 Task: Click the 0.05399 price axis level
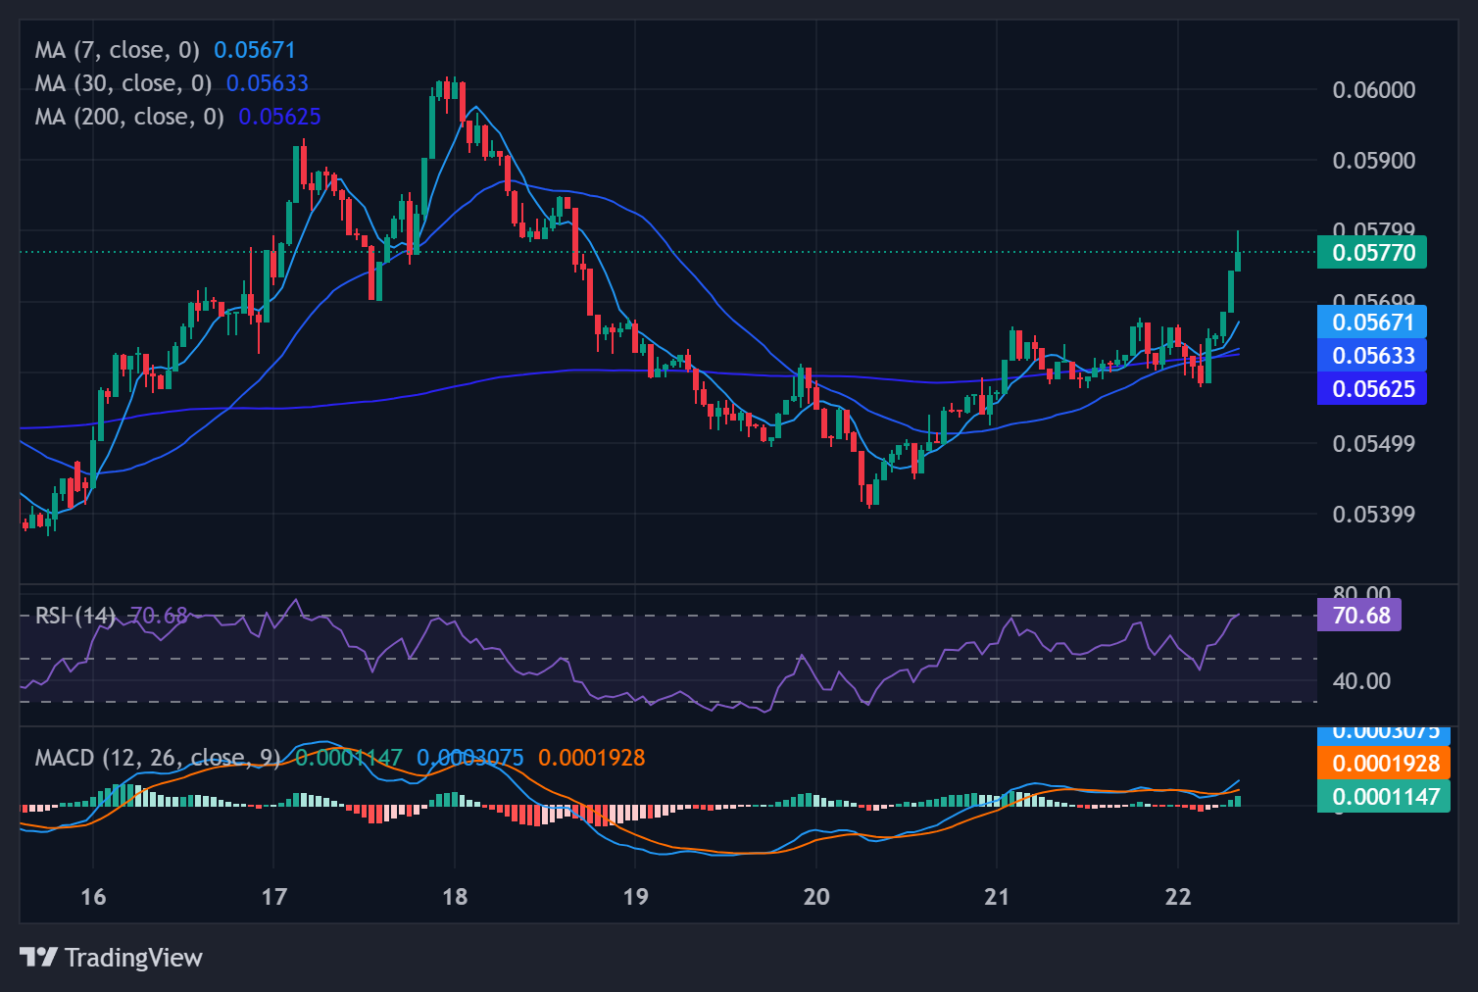[1374, 515]
